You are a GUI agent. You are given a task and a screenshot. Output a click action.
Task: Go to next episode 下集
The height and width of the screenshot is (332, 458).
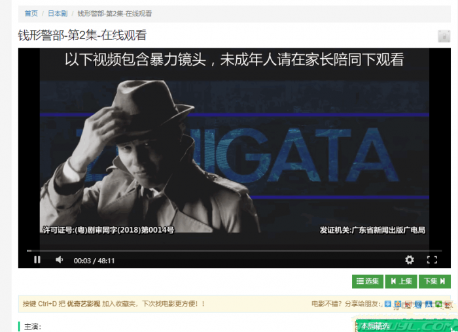(435, 281)
